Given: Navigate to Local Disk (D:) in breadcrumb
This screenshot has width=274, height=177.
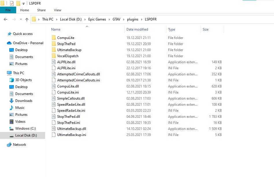Looking at the screenshot, I should [71, 19].
